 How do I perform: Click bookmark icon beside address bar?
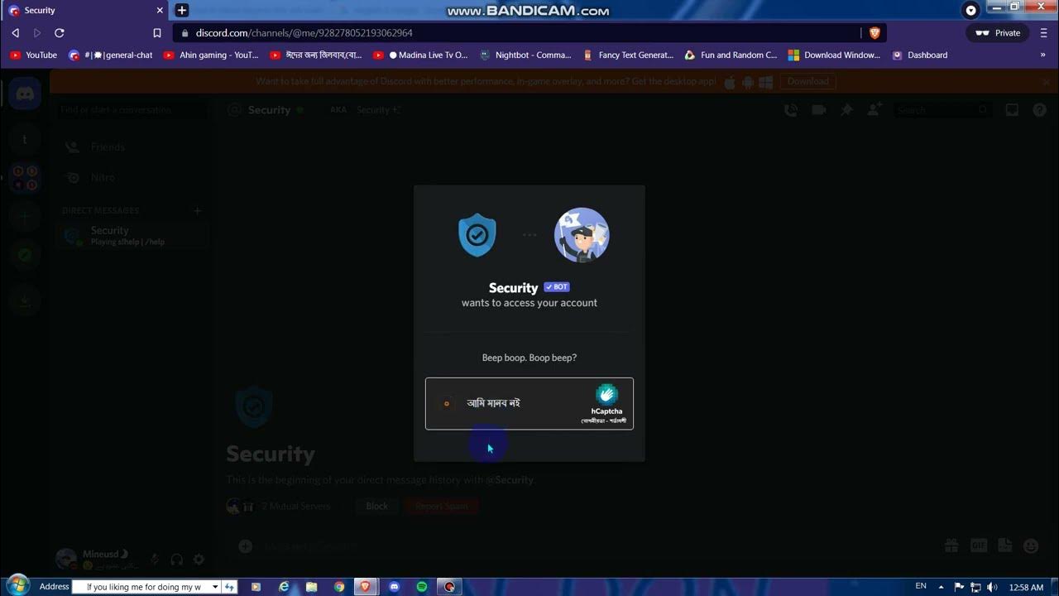[157, 33]
